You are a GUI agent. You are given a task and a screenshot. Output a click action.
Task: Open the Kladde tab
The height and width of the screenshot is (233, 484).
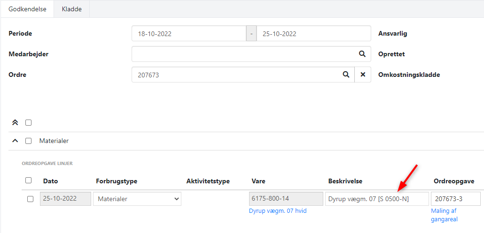point(71,9)
